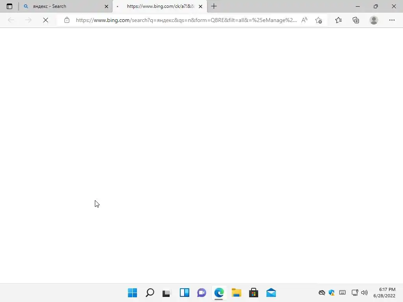Viewport: 403px width, 302px height.
Task: Open Mail app from taskbar
Action: 271,293
